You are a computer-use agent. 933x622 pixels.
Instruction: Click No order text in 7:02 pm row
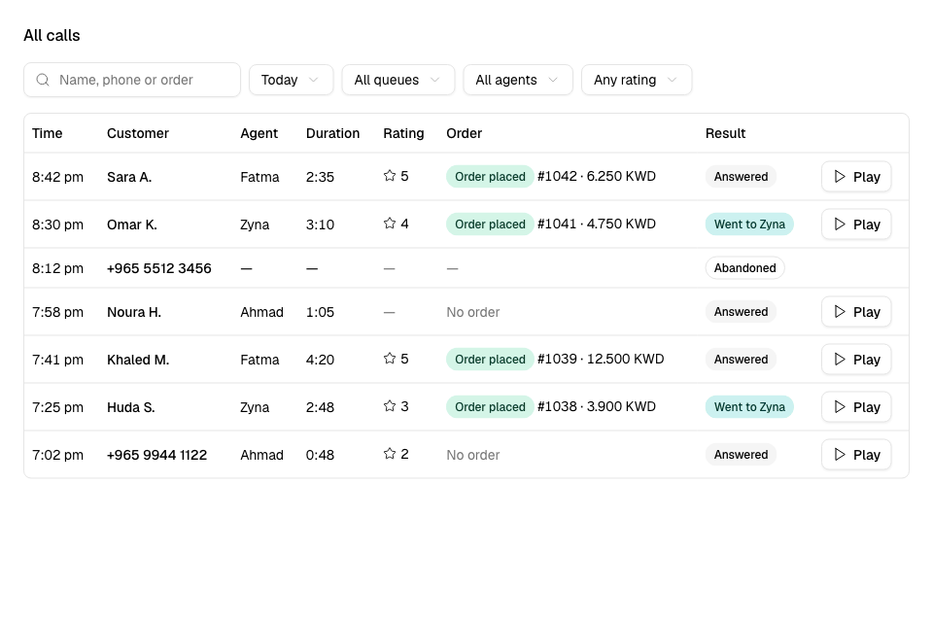(473, 455)
